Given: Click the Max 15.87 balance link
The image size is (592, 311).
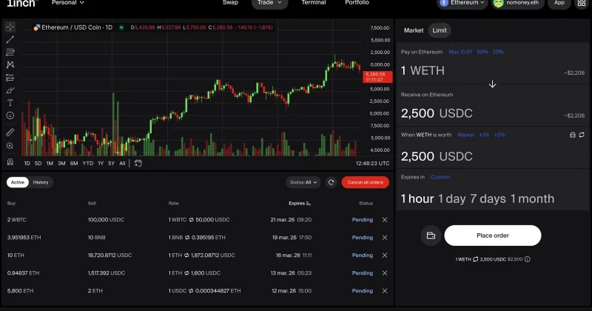Looking at the screenshot, I should click(460, 52).
